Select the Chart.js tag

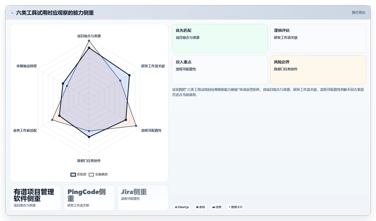[182, 207]
